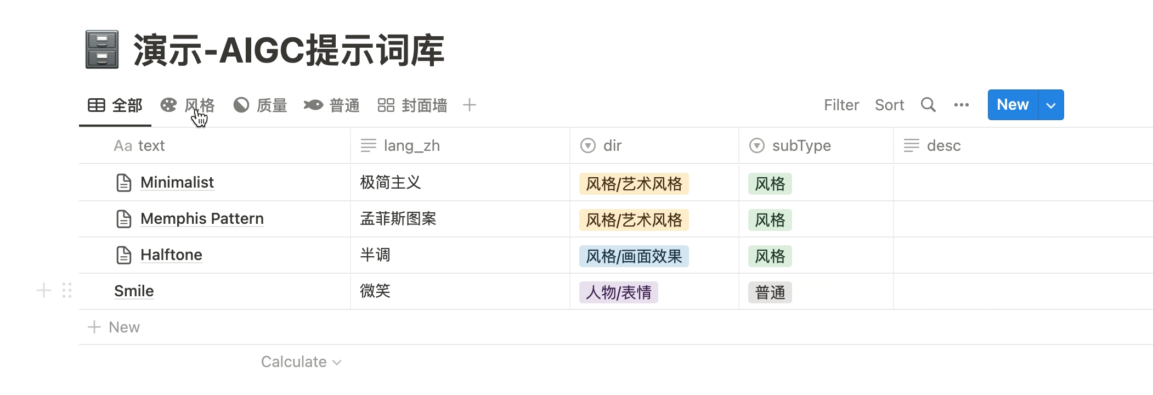Screen dimensions: 1153x395
Task: Select the purple 人物/表情 tag on Smile row
Action: point(618,292)
